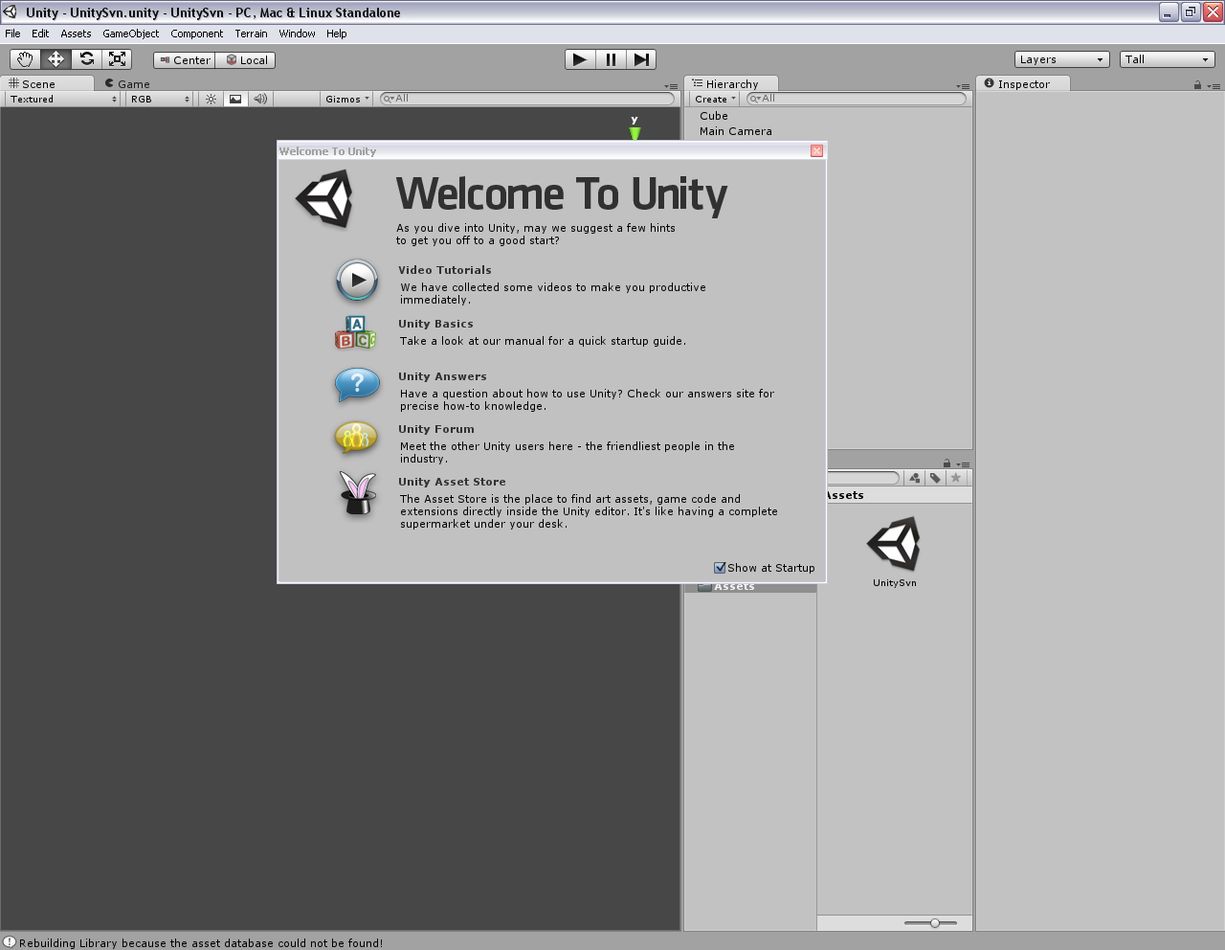
Task: Click the Video Tutorials play icon
Action: 355,280
